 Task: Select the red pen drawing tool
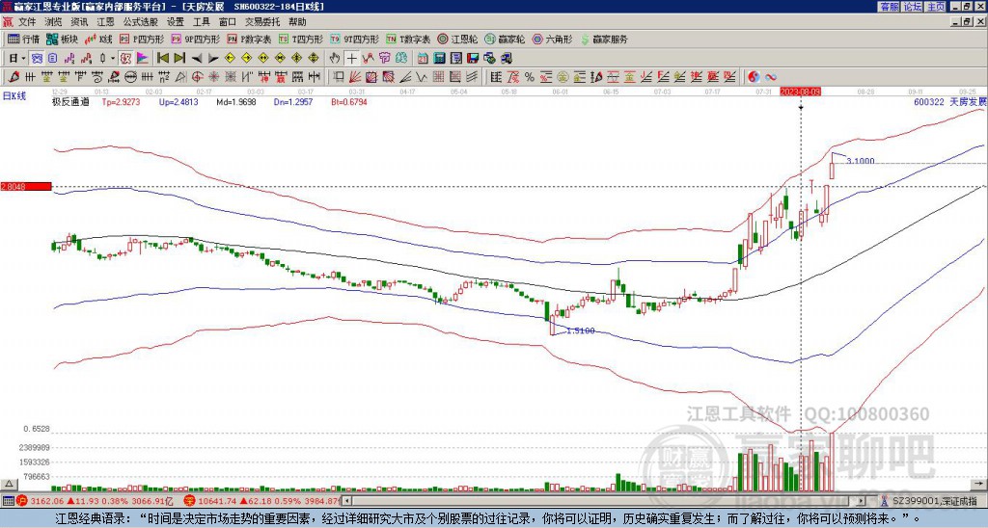14,77
